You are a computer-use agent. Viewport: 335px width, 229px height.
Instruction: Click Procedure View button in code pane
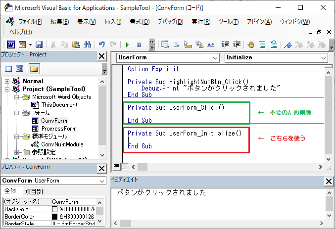pos(116,167)
